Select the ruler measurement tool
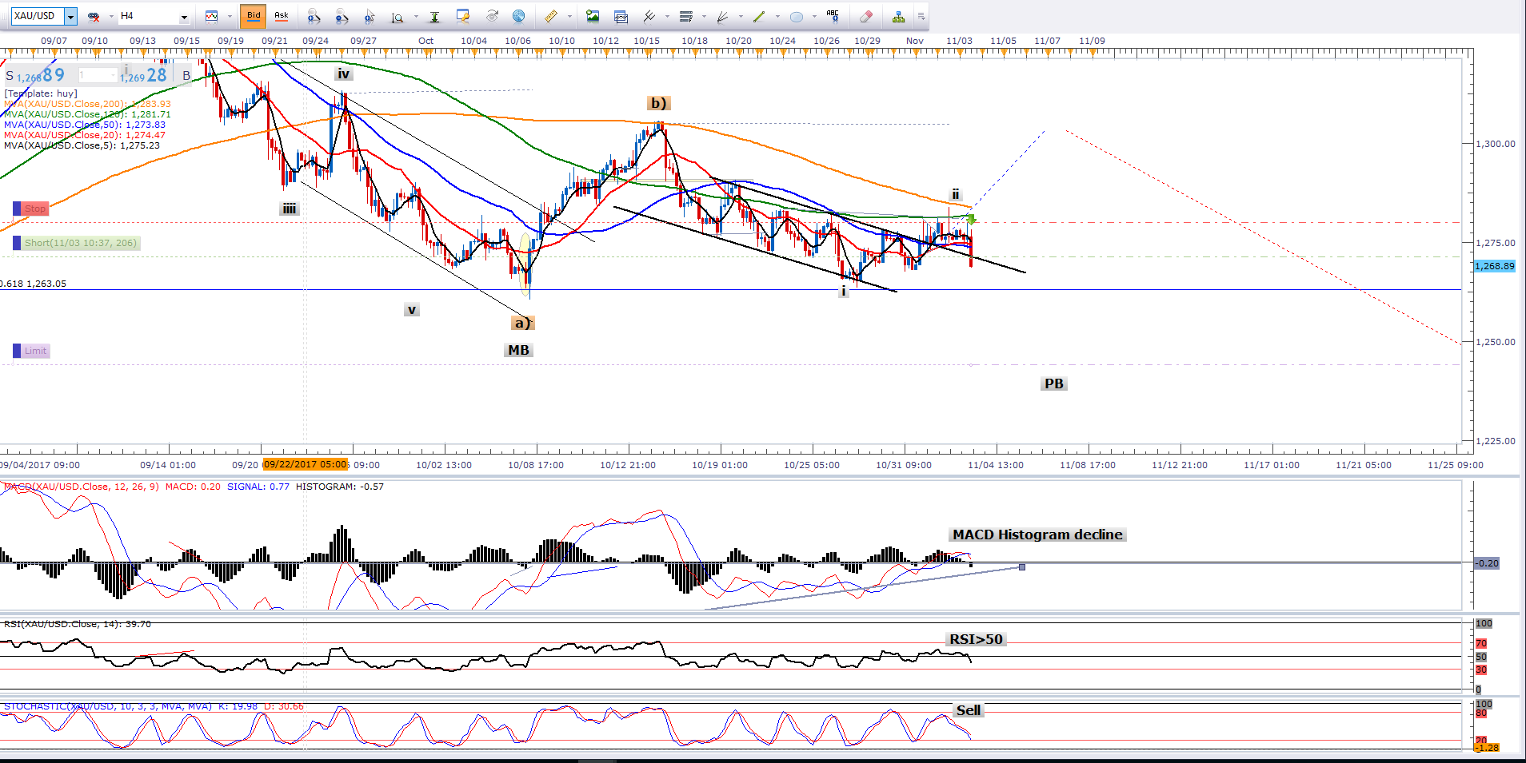The height and width of the screenshot is (763, 1526). coord(551,16)
